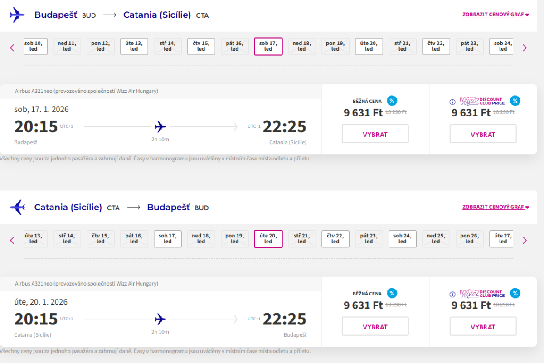Select return date čtv 22, led
Image resolution: width=544 pixels, height=363 pixels.
(x=335, y=239)
